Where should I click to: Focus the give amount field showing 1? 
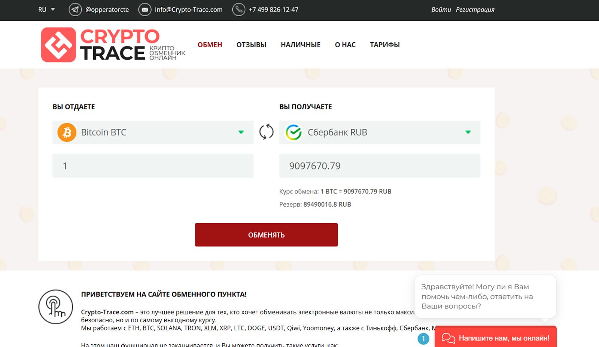pyautogui.click(x=153, y=166)
